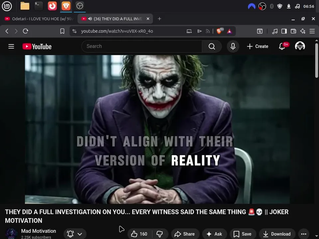Open the shield security tray icon

[280, 7]
